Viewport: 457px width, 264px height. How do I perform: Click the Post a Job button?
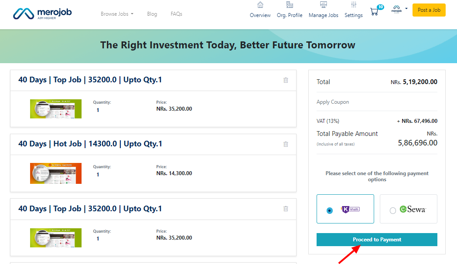pyautogui.click(x=429, y=10)
